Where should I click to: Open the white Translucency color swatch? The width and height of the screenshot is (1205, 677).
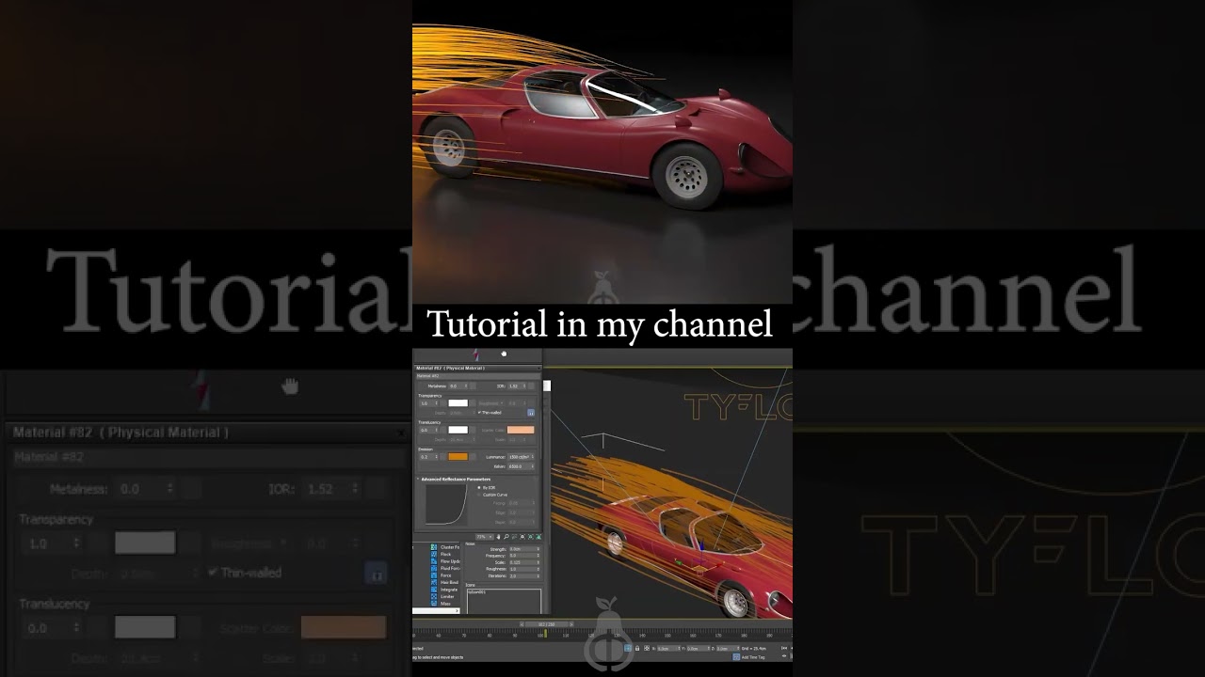pyautogui.click(x=458, y=430)
